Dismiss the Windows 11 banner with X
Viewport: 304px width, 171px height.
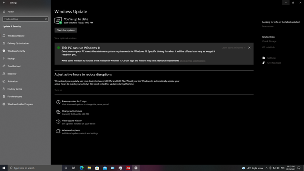(249, 48)
